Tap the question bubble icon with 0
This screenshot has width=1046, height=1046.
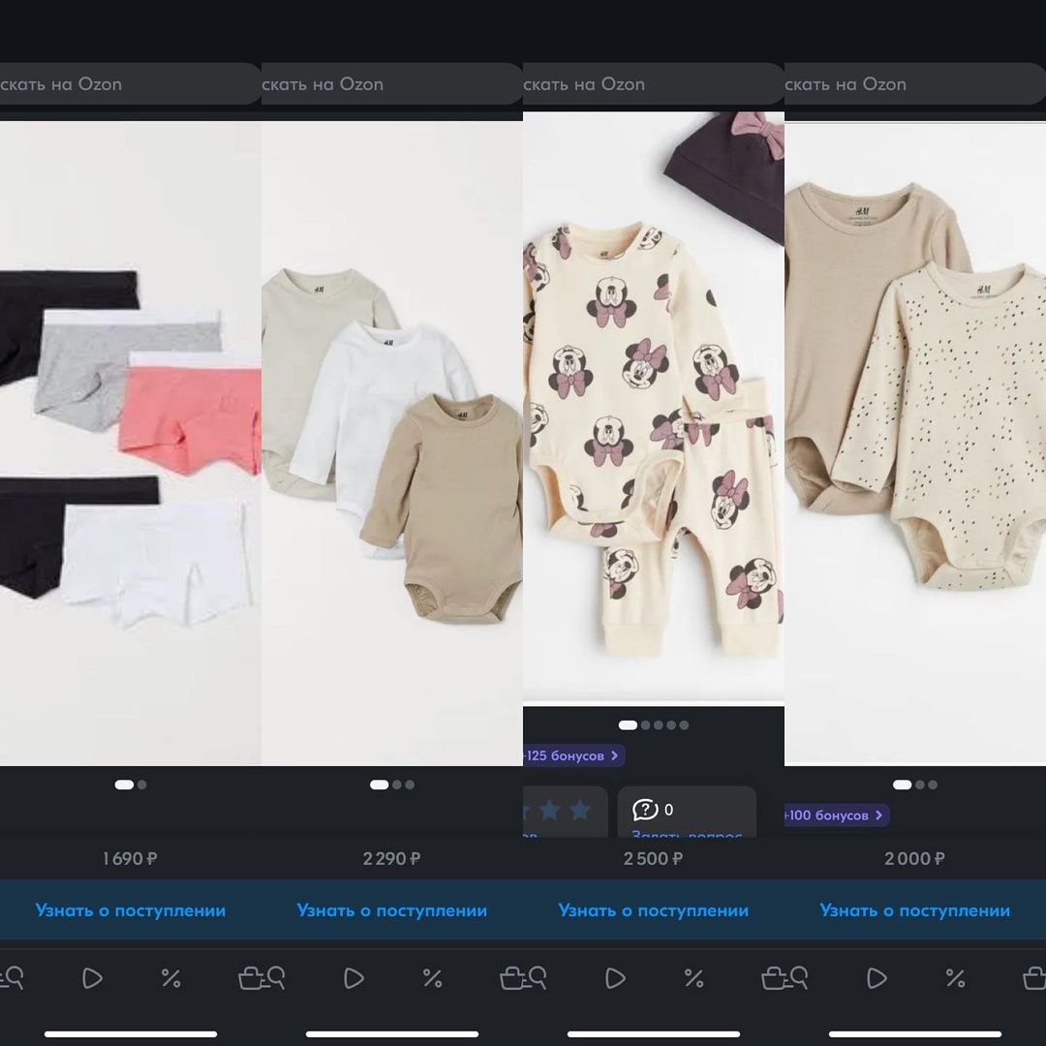tap(645, 810)
